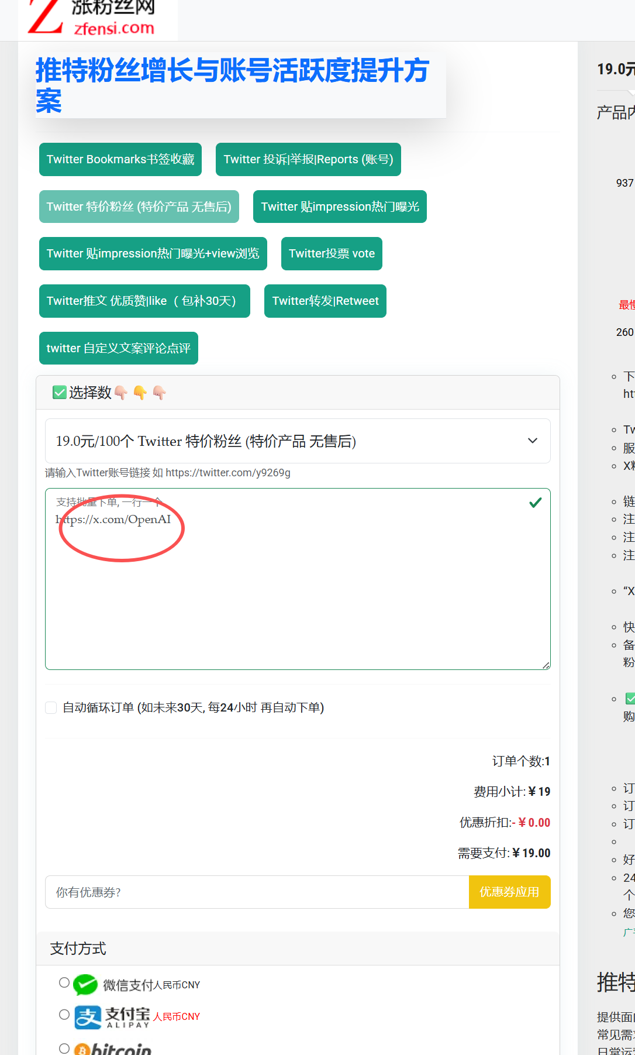The width and height of the screenshot is (635, 1055).
Task: Select the 支付宝 radio button
Action: 64,1015
